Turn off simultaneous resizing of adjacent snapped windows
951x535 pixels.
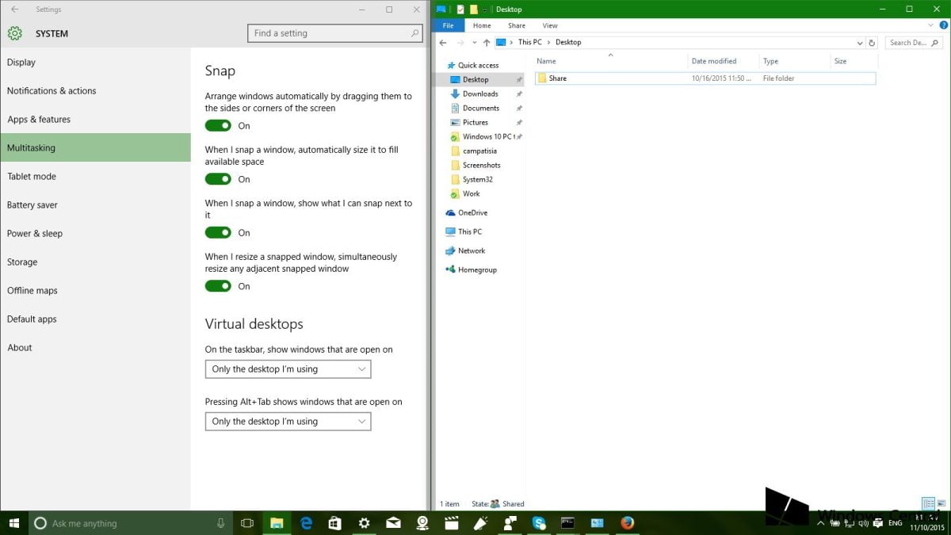tap(218, 286)
